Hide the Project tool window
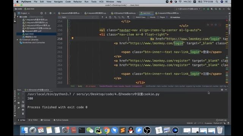 point(54,13)
